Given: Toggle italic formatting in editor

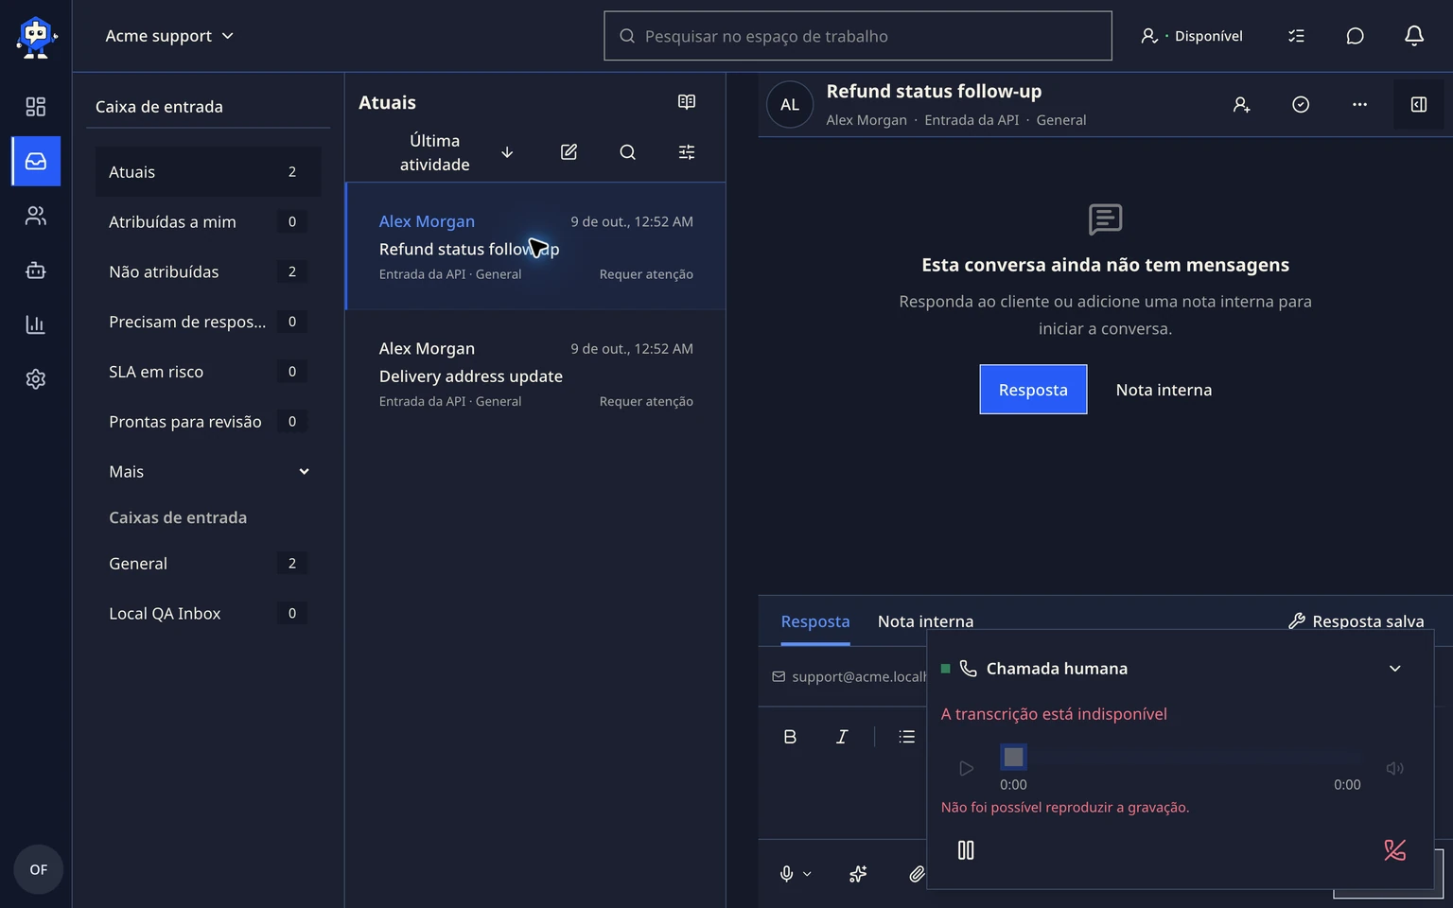Looking at the screenshot, I should 842,737.
